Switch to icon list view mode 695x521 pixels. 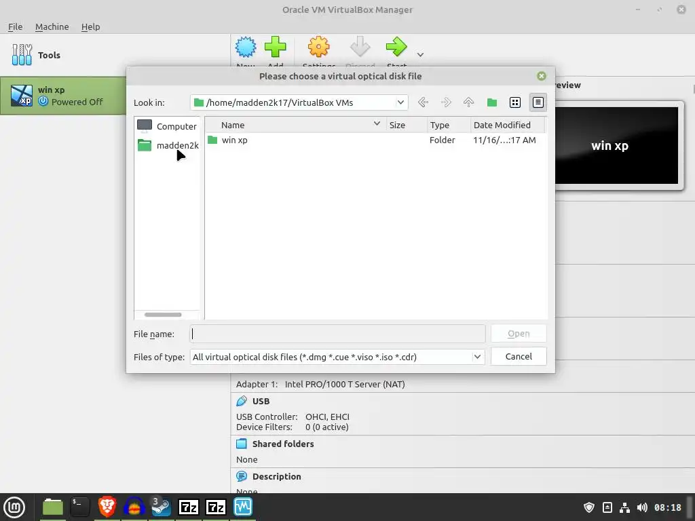(x=515, y=102)
